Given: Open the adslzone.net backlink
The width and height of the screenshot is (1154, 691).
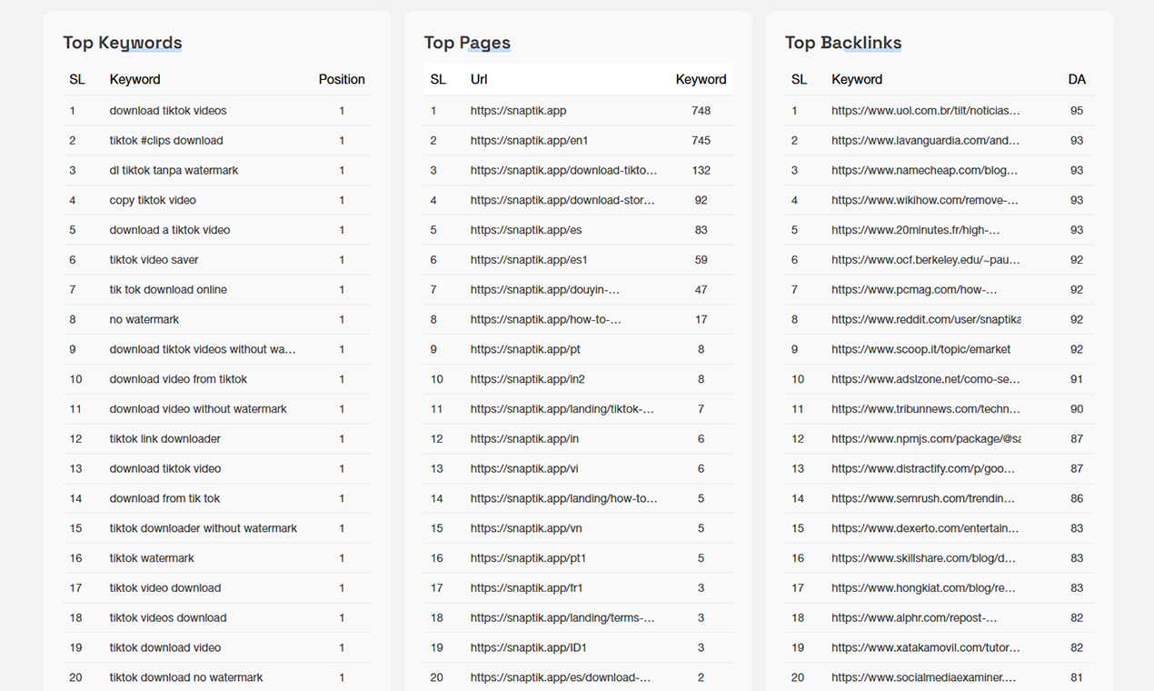Looking at the screenshot, I should pyautogui.click(x=925, y=379).
